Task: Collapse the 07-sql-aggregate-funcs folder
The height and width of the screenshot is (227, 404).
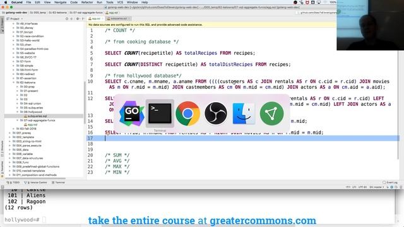Action: point(18,120)
